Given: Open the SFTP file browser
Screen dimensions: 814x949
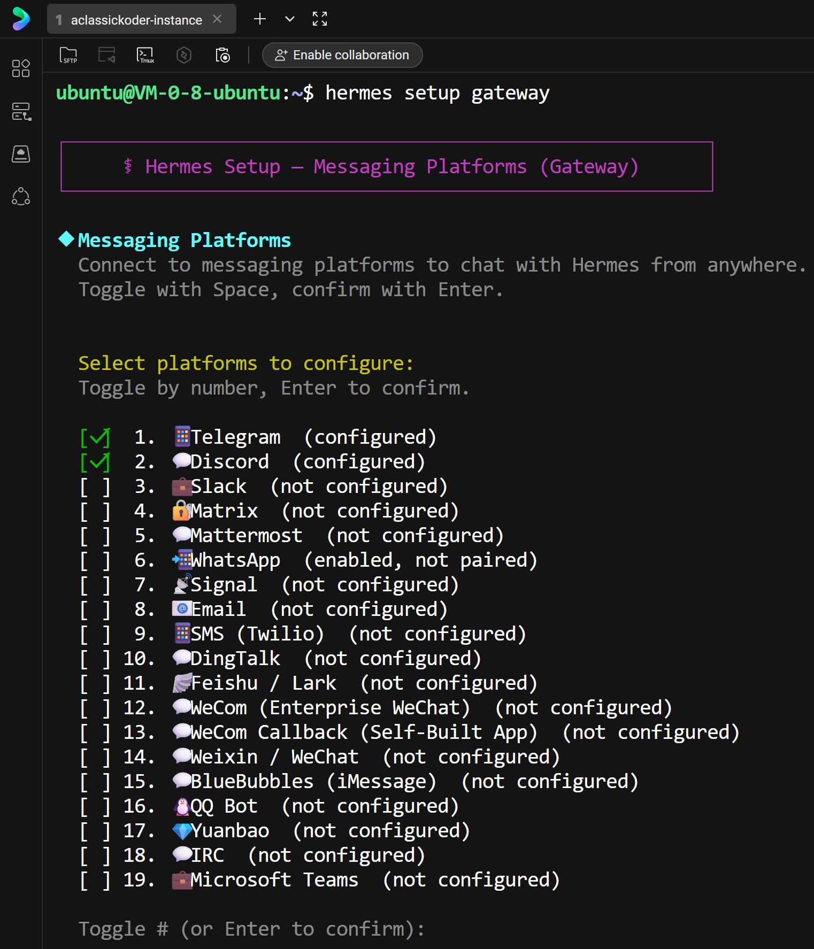Looking at the screenshot, I should coord(68,55).
